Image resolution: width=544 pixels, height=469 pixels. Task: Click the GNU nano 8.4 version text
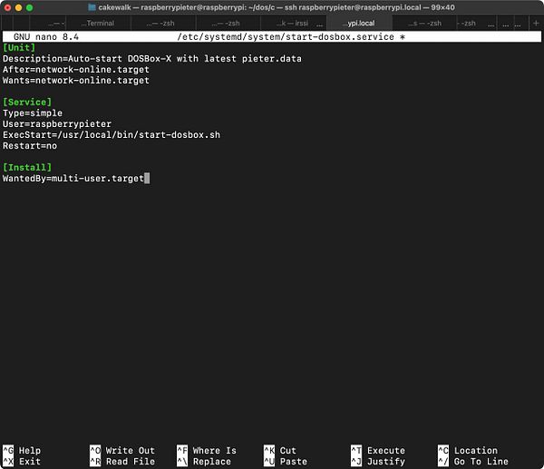[46, 37]
